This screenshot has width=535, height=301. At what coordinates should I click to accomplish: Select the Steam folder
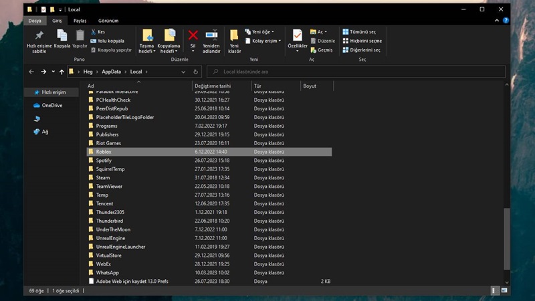click(209, 178)
